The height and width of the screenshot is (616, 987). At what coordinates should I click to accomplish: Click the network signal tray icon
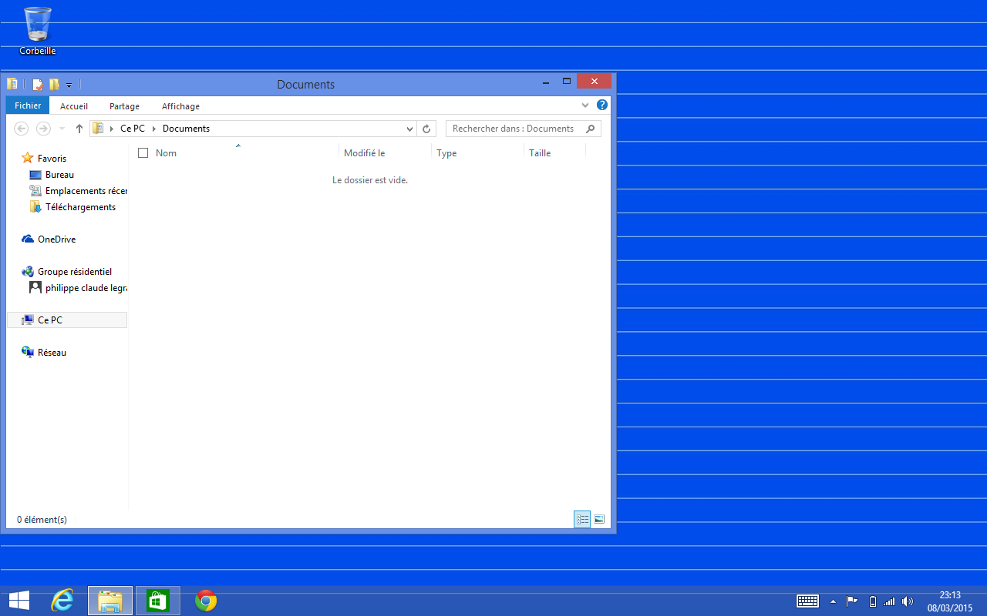coord(889,601)
